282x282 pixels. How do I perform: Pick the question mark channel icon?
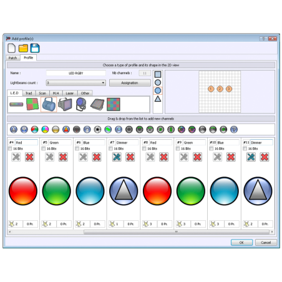(234, 129)
